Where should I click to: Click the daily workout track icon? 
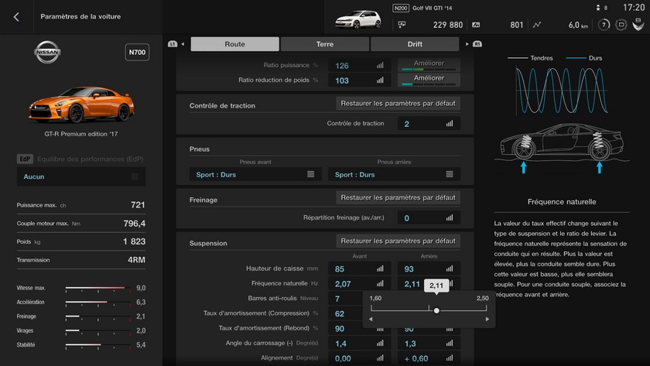point(621,25)
